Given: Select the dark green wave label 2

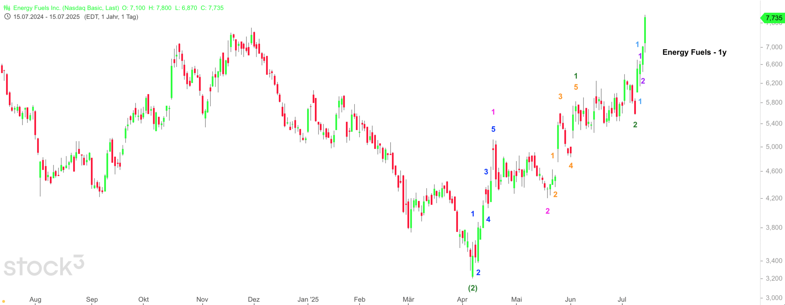Looking at the screenshot, I should tap(635, 125).
